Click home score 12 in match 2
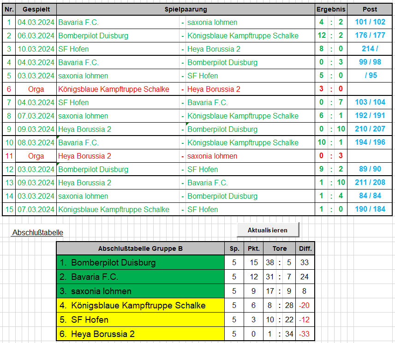Screen dimensions: 395x343 coord(322,35)
